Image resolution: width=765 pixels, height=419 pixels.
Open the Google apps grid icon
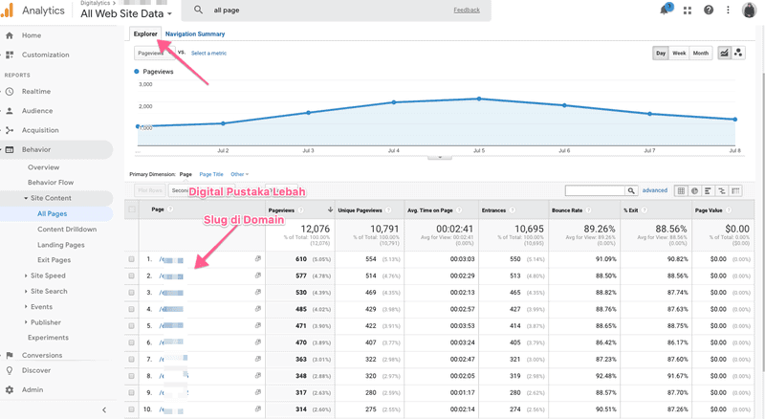[688, 11]
